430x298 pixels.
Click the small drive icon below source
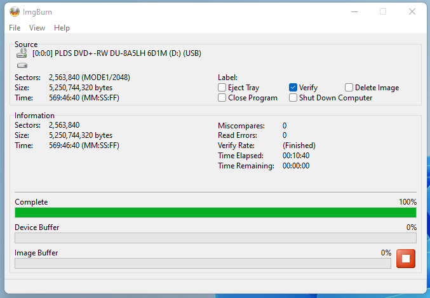click(22, 65)
